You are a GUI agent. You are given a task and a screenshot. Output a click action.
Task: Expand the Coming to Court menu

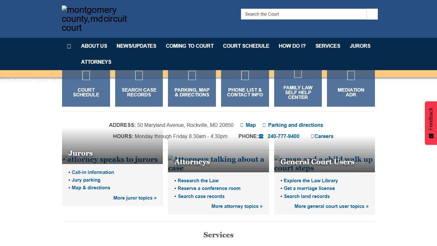coord(189,46)
